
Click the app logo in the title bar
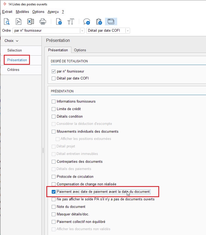(x=5, y=4)
